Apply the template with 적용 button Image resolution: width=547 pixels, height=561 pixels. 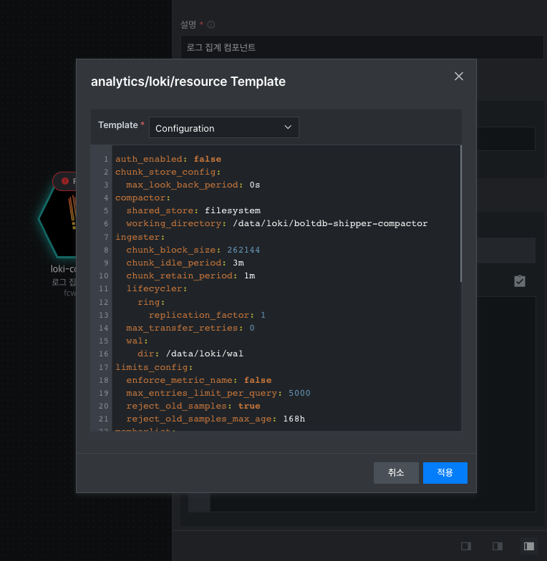point(445,472)
